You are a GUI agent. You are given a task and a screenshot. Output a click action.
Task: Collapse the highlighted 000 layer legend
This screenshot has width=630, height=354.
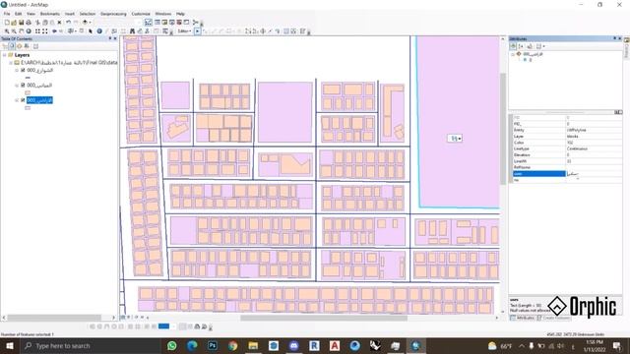pos(17,100)
